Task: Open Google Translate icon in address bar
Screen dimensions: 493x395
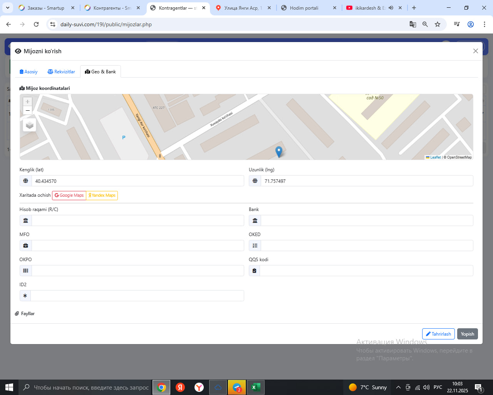Action: (413, 24)
